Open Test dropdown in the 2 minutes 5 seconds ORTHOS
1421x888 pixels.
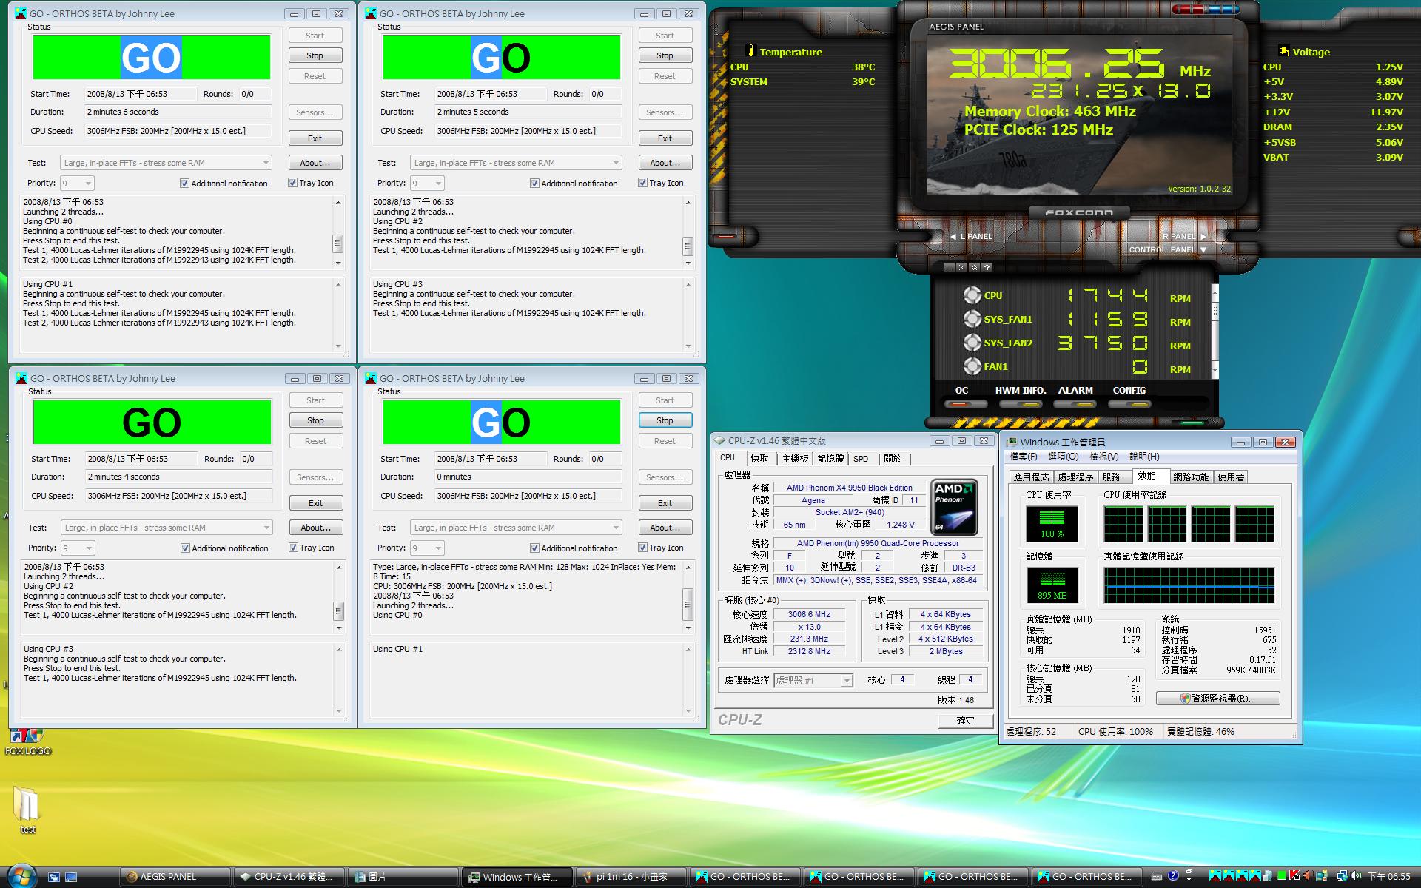tap(516, 163)
